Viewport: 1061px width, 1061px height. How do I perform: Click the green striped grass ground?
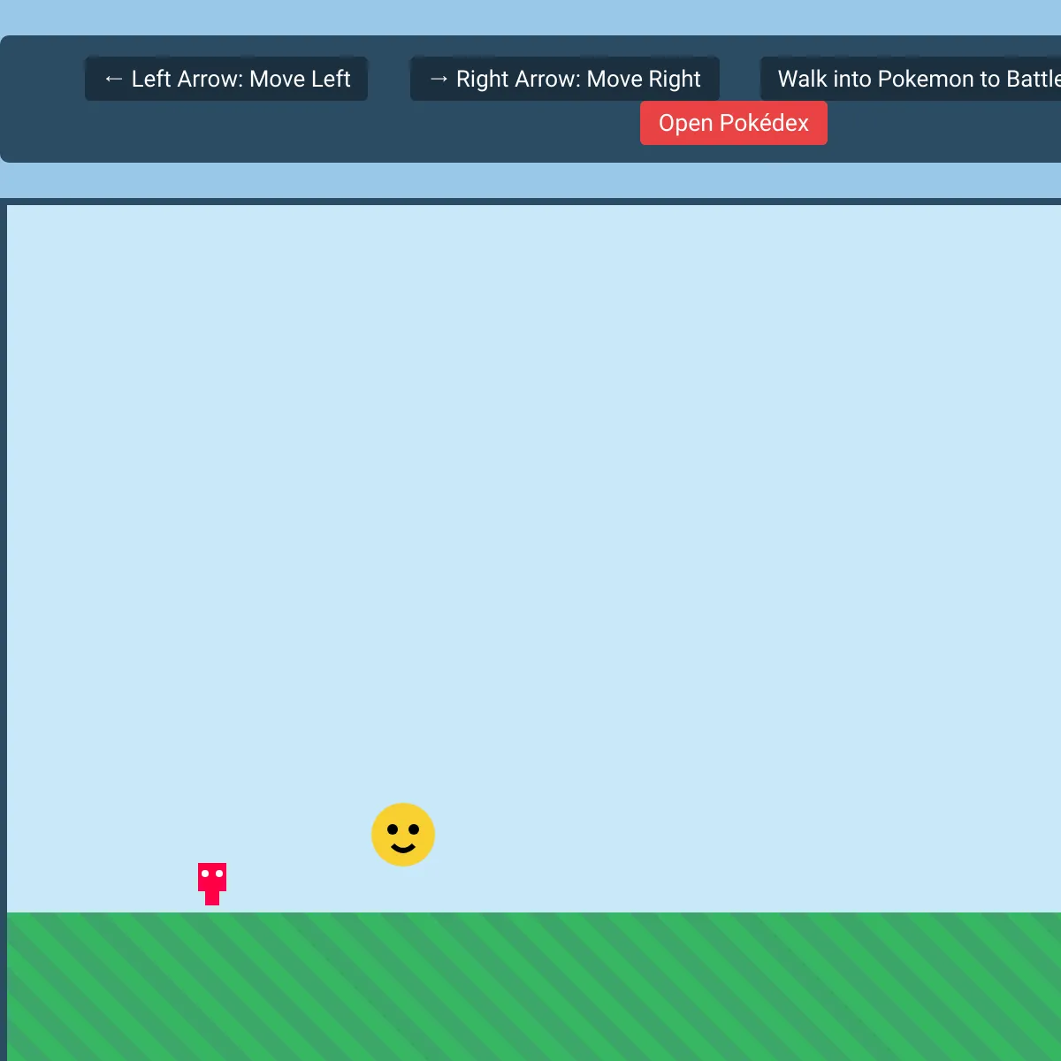534,987
